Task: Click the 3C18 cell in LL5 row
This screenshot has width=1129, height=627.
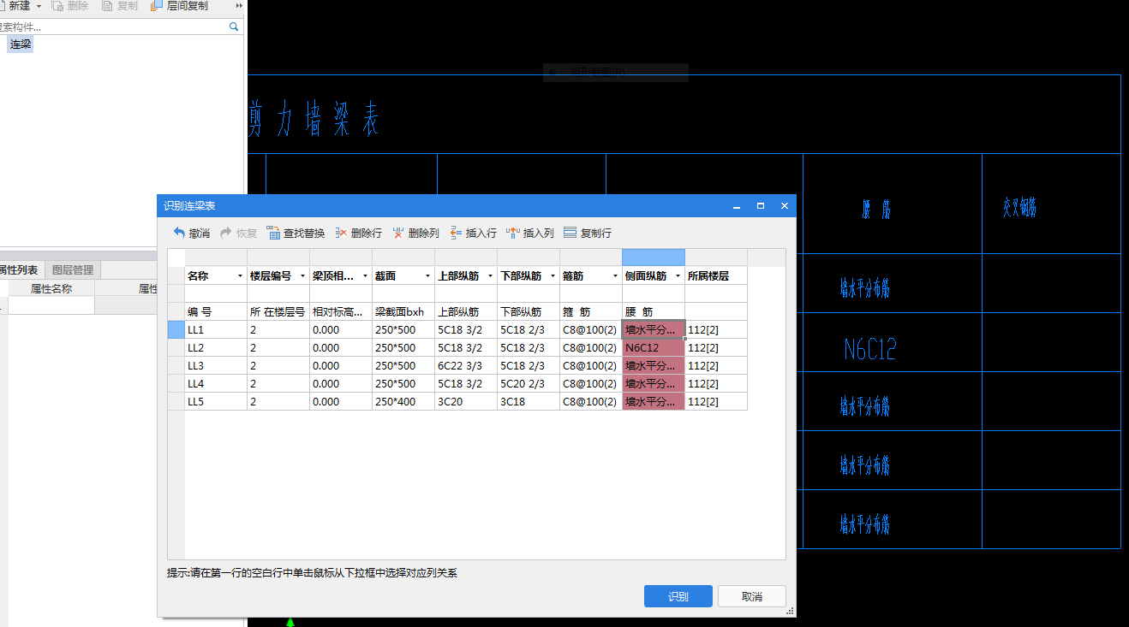Action: pyautogui.click(x=529, y=402)
